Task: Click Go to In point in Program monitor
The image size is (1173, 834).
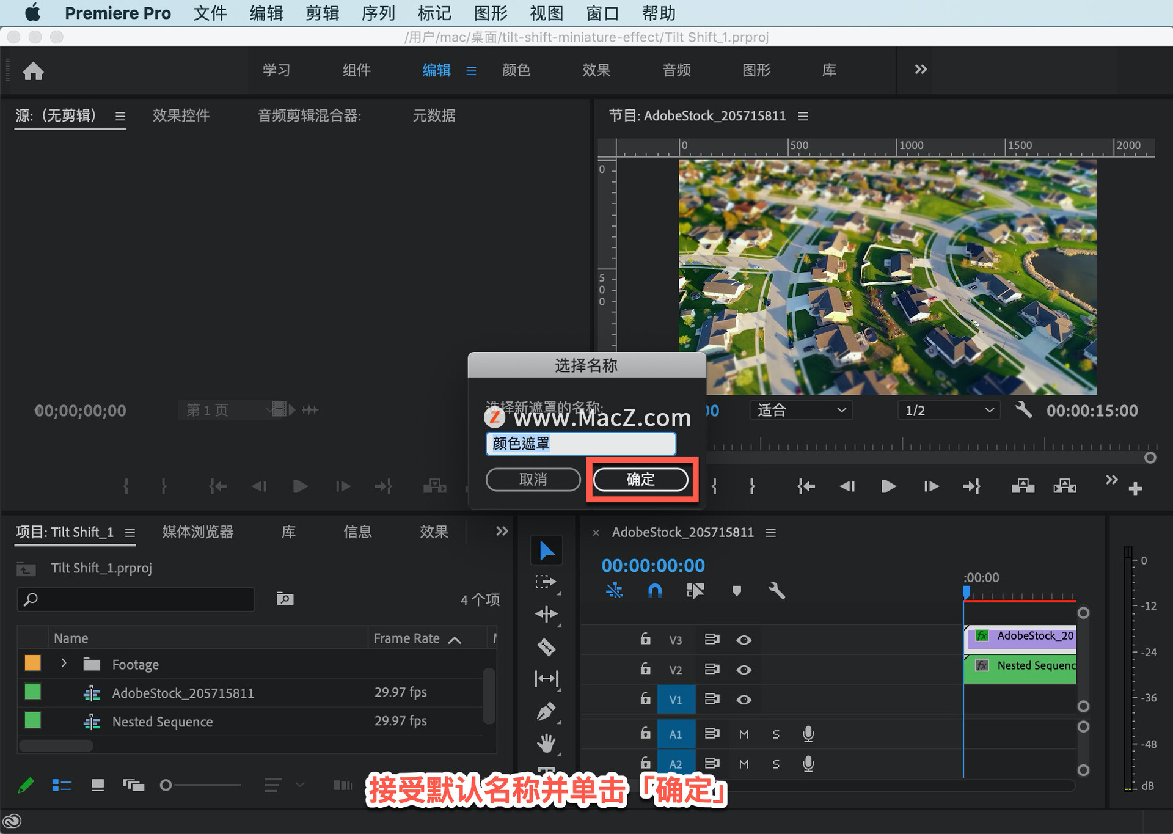Action: (806, 486)
